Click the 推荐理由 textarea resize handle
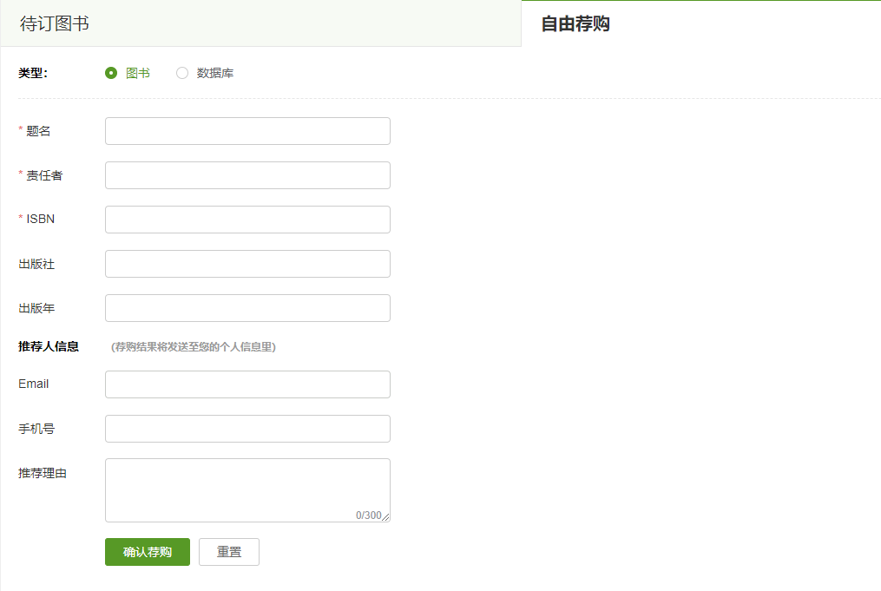 click(386, 518)
